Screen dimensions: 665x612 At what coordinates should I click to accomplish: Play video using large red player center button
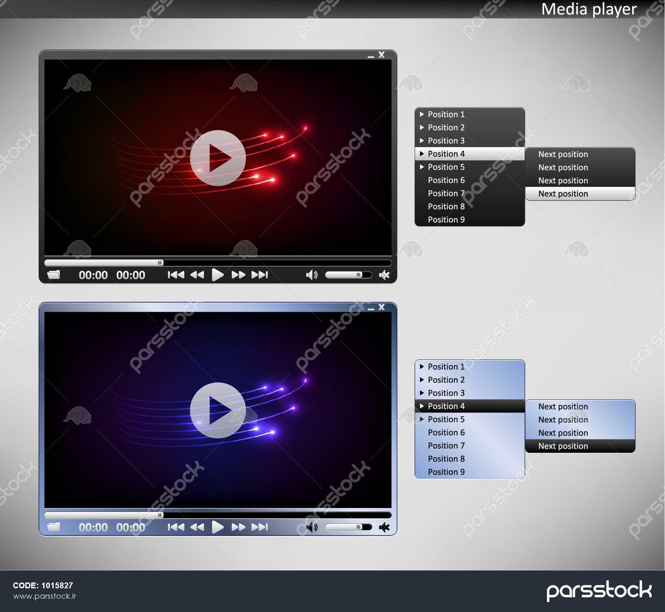(218, 158)
